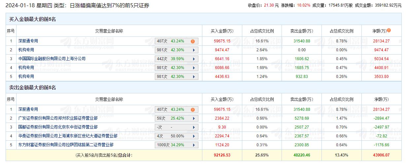Expand stats arrow for rank 5 机构专用 buyer
Screen dimensions: 406x165
[193, 77]
